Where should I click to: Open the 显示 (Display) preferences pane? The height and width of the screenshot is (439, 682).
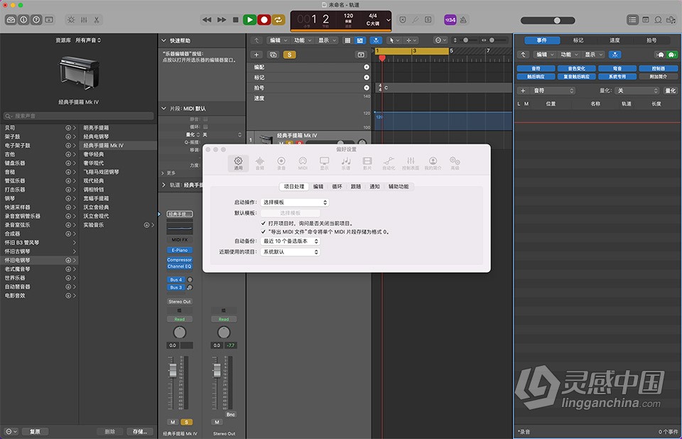click(x=325, y=163)
